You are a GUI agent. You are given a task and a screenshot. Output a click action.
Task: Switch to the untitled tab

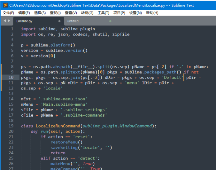tap(89, 21)
